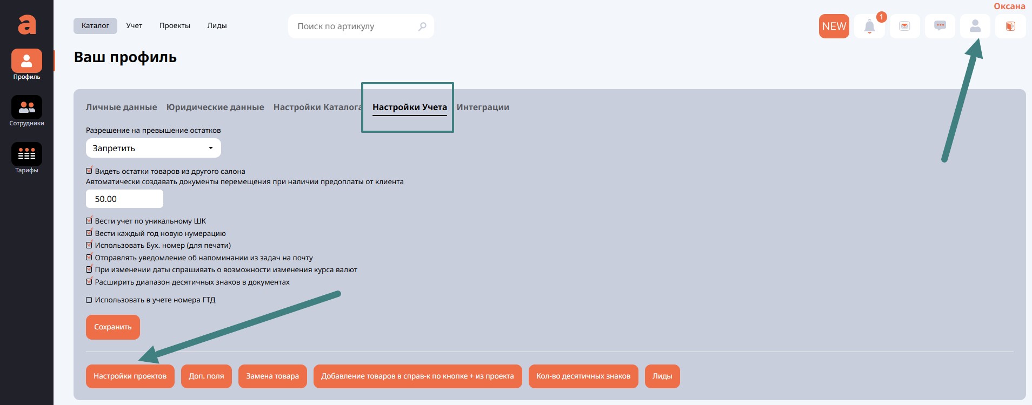Toggle 'Видеть остатки товаров из другого салона' checkbox
The width and height of the screenshot is (1032, 405).
(x=89, y=171)
